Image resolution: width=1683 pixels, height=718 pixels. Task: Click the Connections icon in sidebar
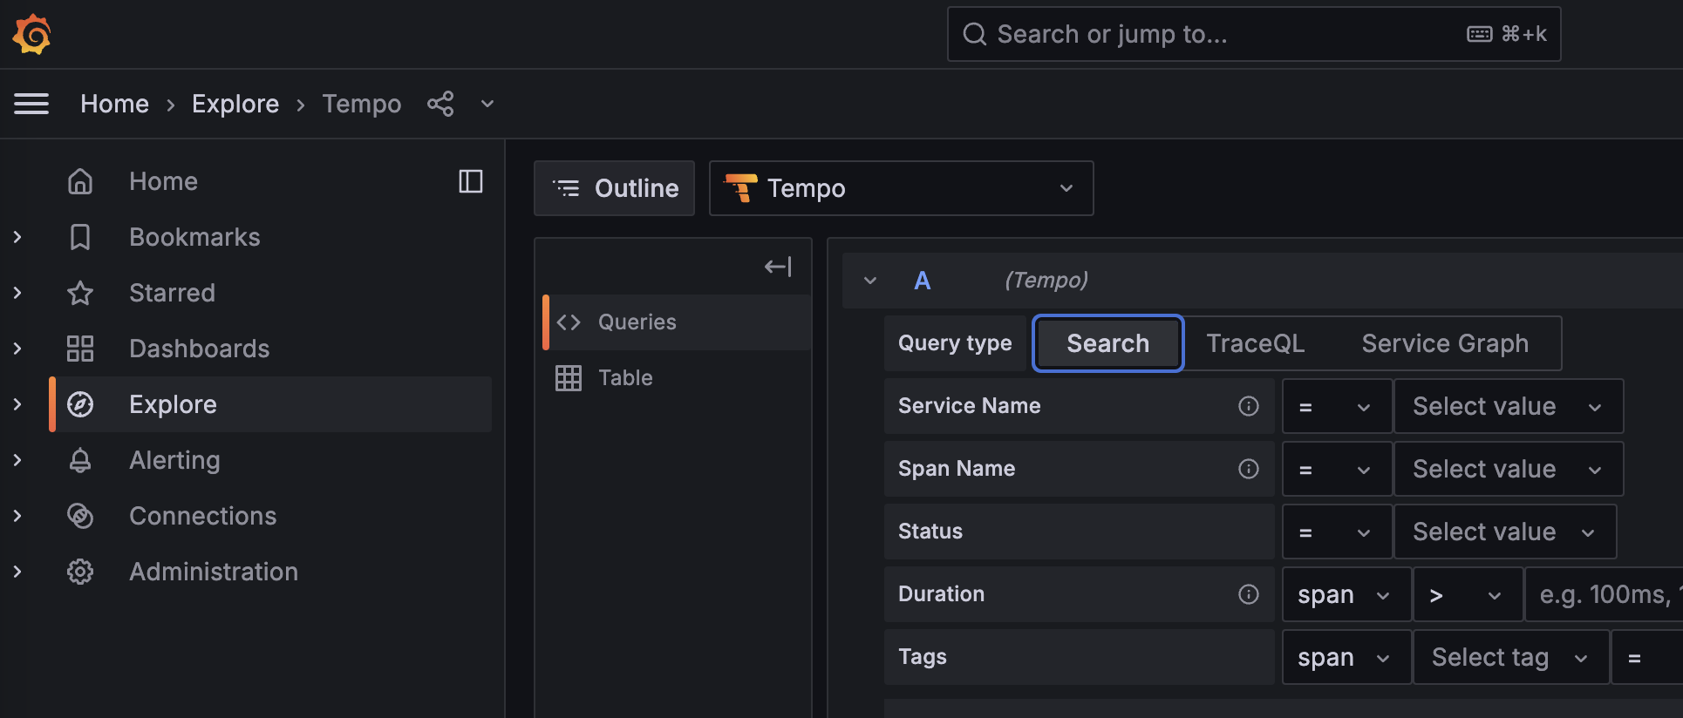(x=80, y=516)
